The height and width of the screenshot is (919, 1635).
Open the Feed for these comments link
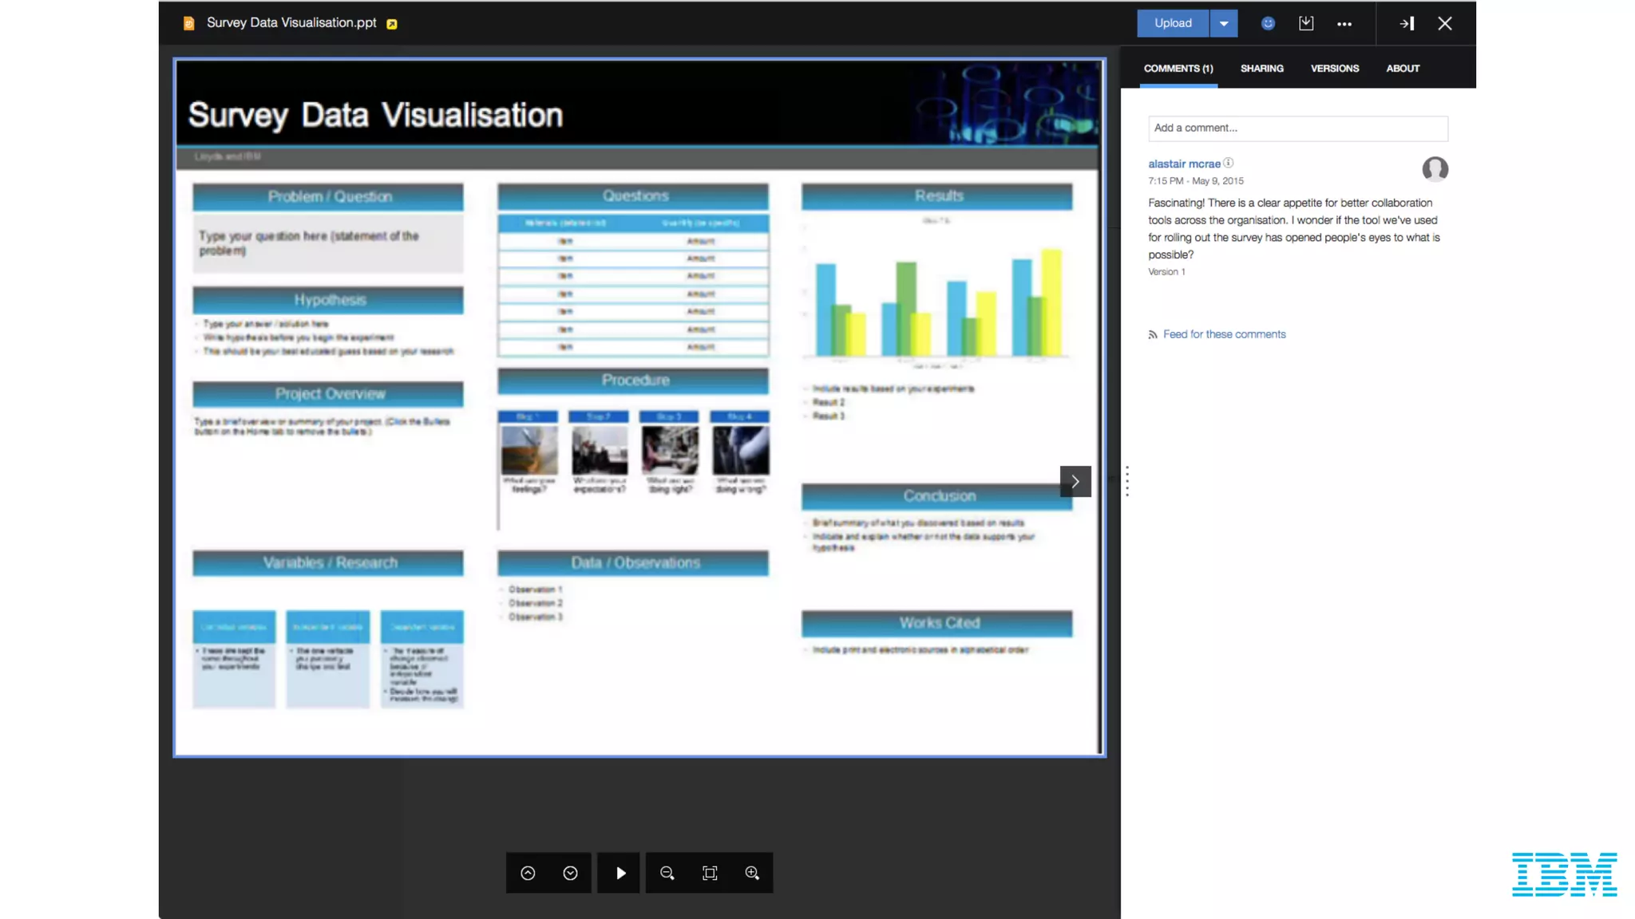pos(1224,334)
